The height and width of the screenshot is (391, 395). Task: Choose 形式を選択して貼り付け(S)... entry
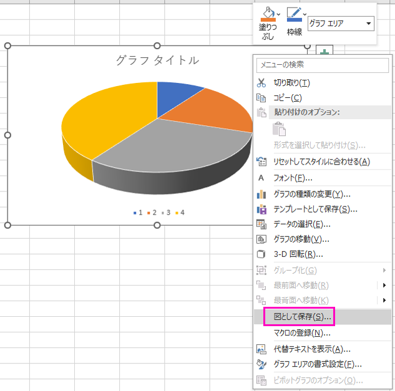pyautogui.click(x=319, y=145)
